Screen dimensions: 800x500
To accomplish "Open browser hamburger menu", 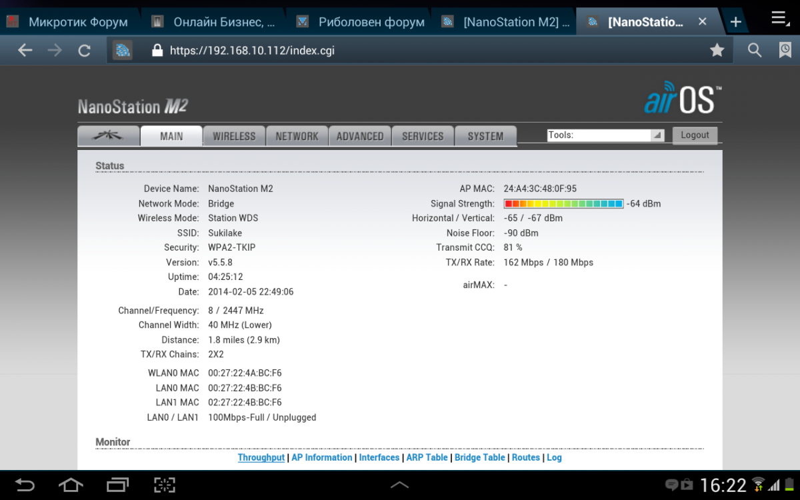I will (779, 19).
